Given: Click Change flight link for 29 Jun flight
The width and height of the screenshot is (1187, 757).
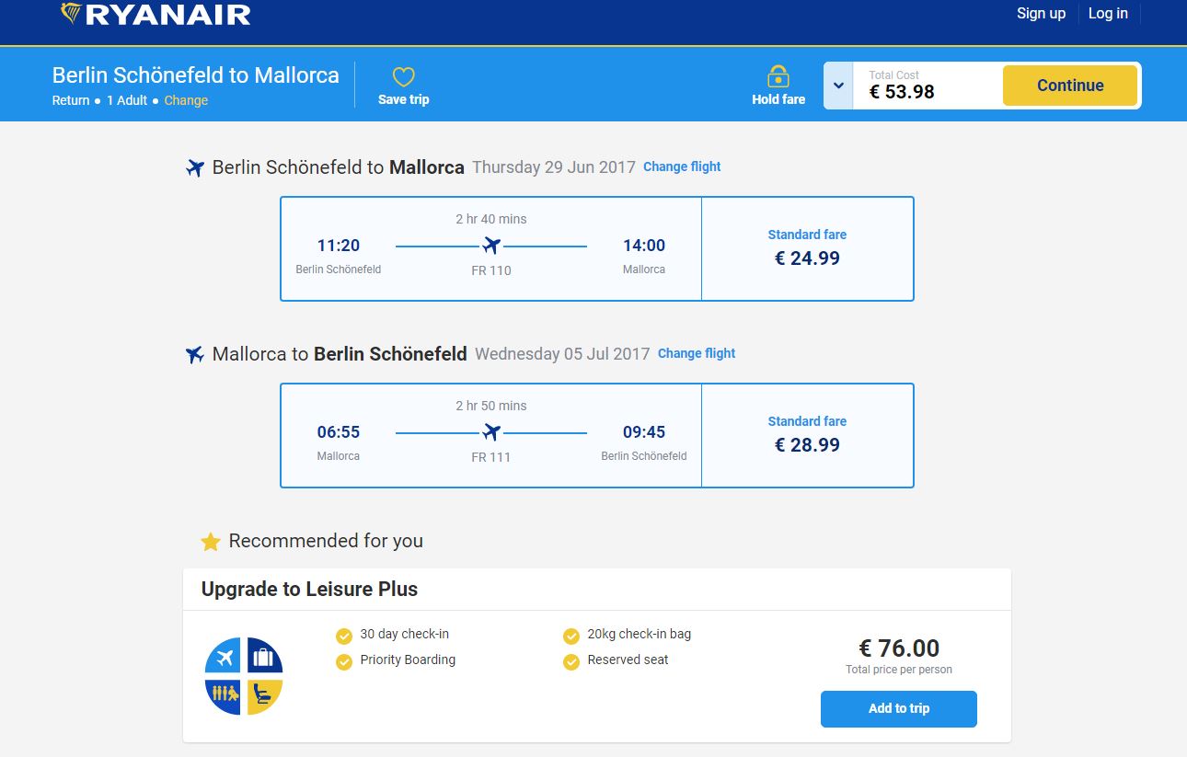Looking at the screenshot, I should pos(682,166).
